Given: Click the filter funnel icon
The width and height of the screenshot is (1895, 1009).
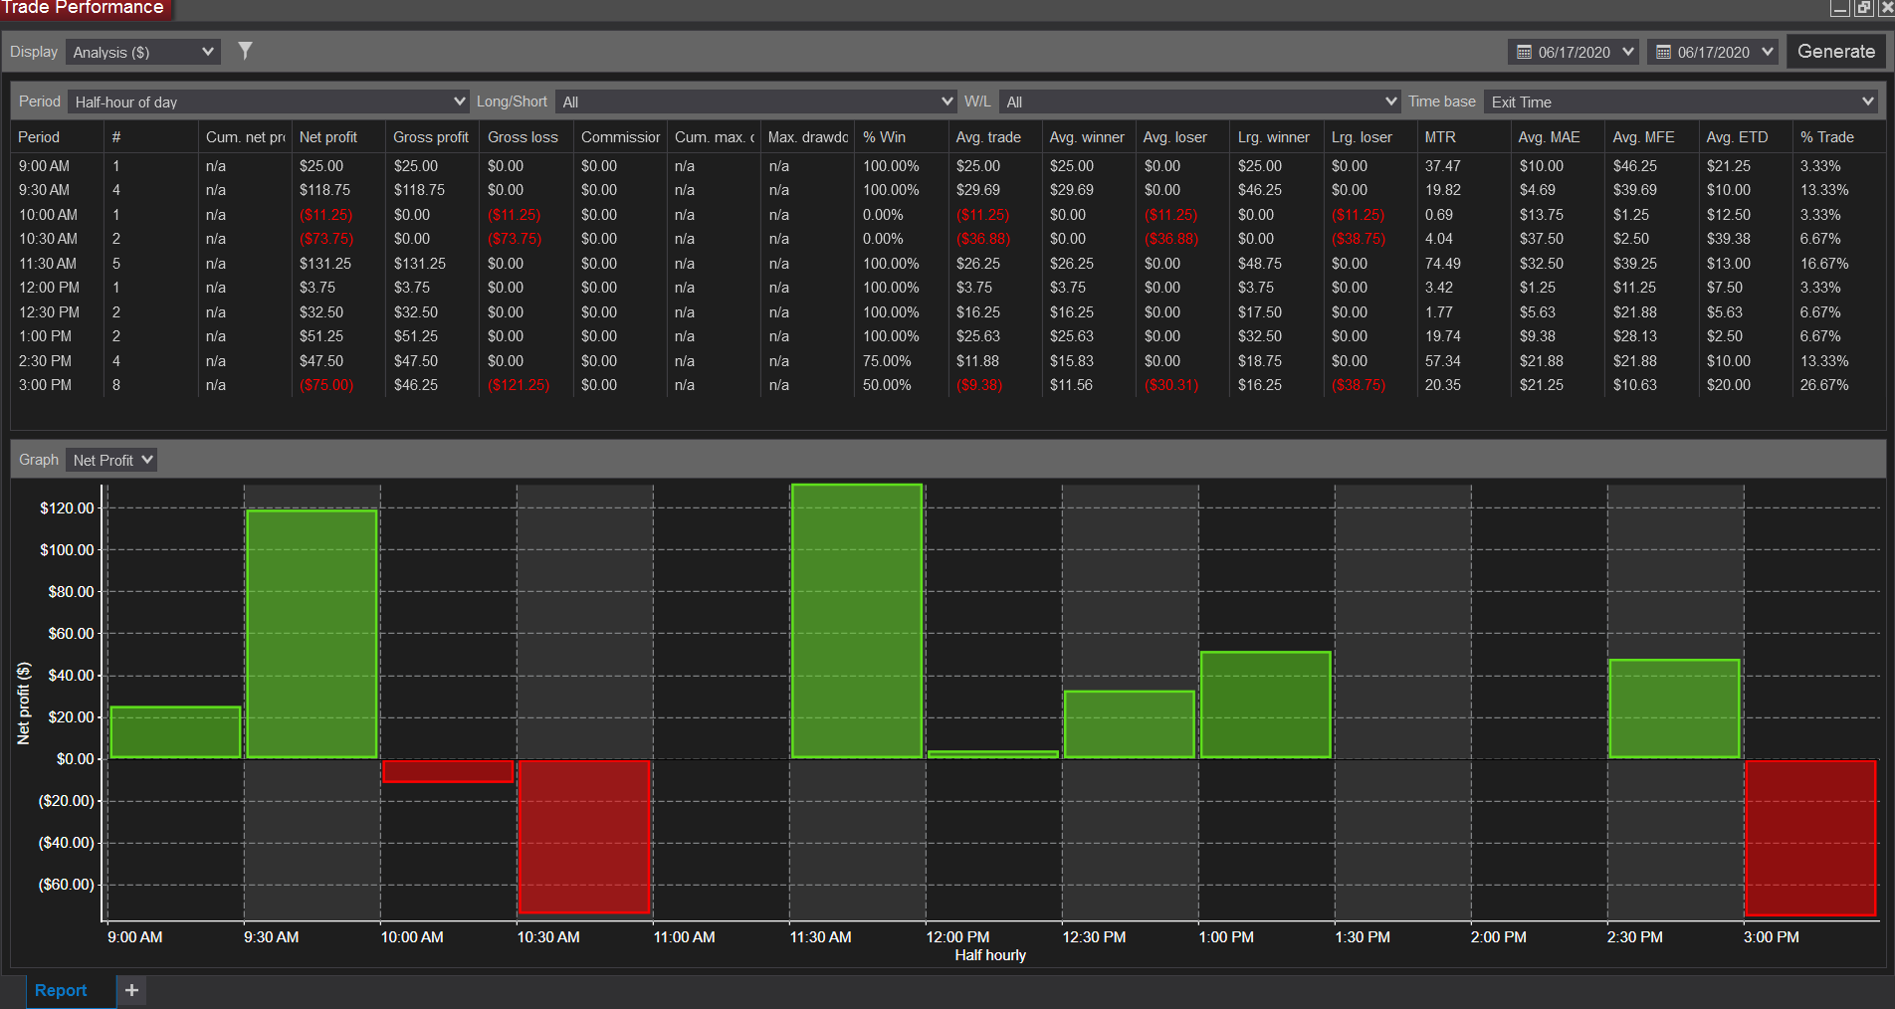Looking at the screenshot, I should [x=245, y=51].
